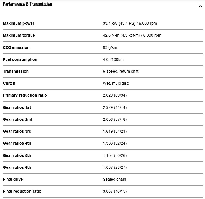Select the 93 g/km emission value
The width and height of the screenshot is (205, 199).
110,47
